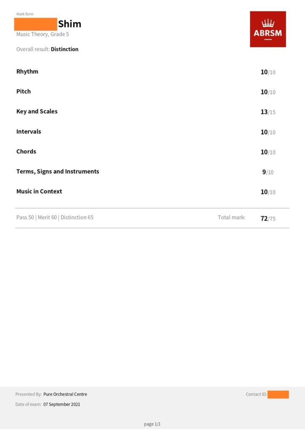Click the Rhythm section label

tap(27, 71)
